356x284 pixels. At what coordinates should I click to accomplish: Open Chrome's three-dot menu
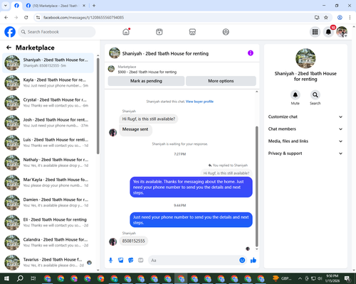pos(350,18)
